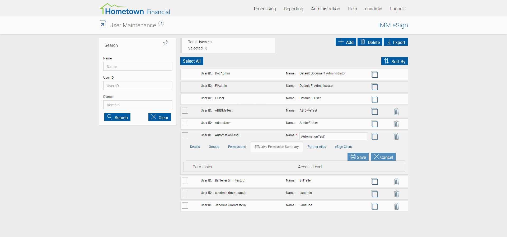Click the Permission column header

[203, 167]
